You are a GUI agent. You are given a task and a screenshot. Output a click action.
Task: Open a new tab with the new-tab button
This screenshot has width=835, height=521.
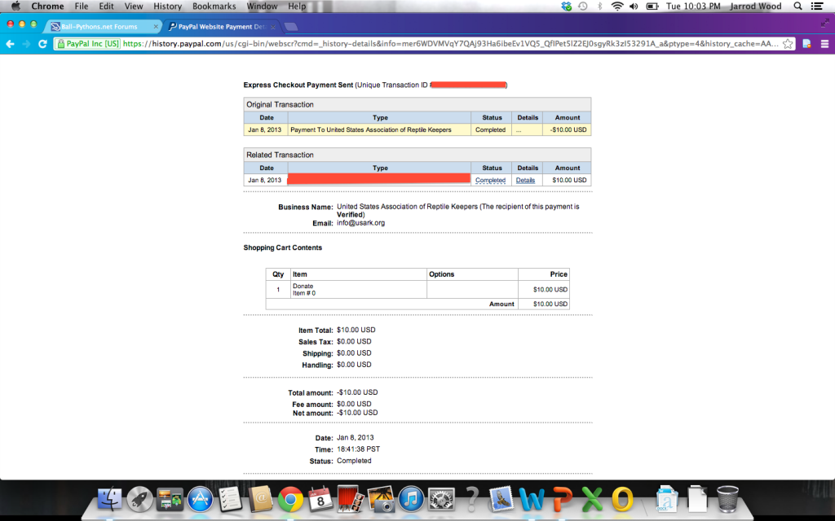291,27
